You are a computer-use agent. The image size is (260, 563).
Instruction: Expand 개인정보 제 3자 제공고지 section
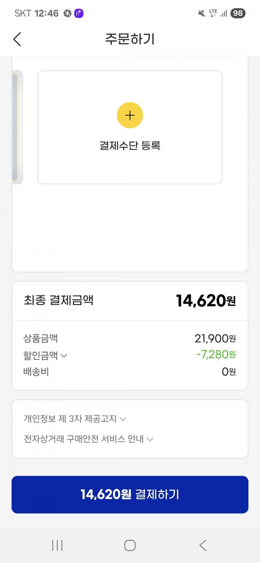coord(75,419)
